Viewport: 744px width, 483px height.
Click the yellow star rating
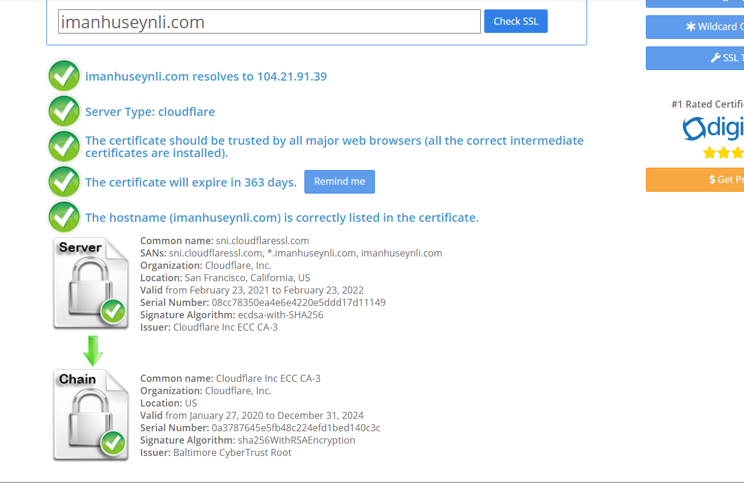coord(723,153)
